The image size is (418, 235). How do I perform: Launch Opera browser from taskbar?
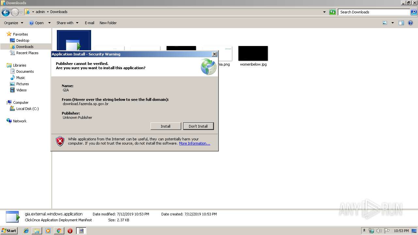(x=70, y=231)
